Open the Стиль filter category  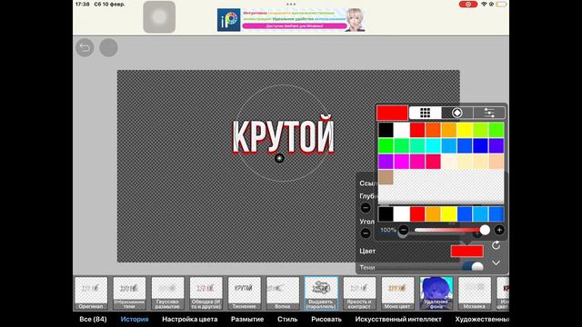pyautogui.click(x=287, y=319)
